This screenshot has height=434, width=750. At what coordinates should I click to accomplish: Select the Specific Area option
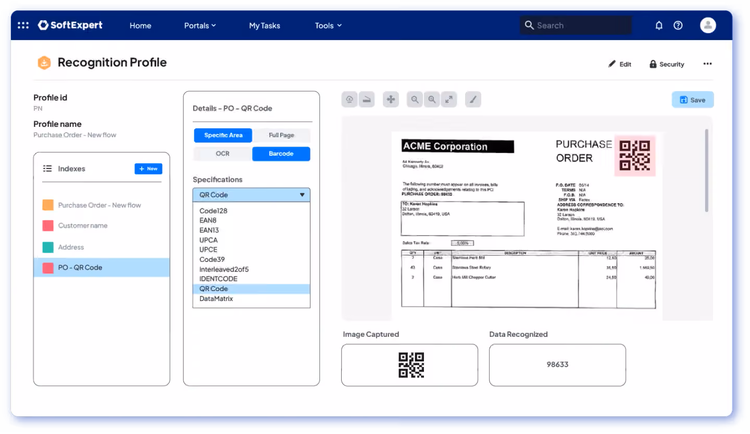pyautogui.click(x=223, y=135)
